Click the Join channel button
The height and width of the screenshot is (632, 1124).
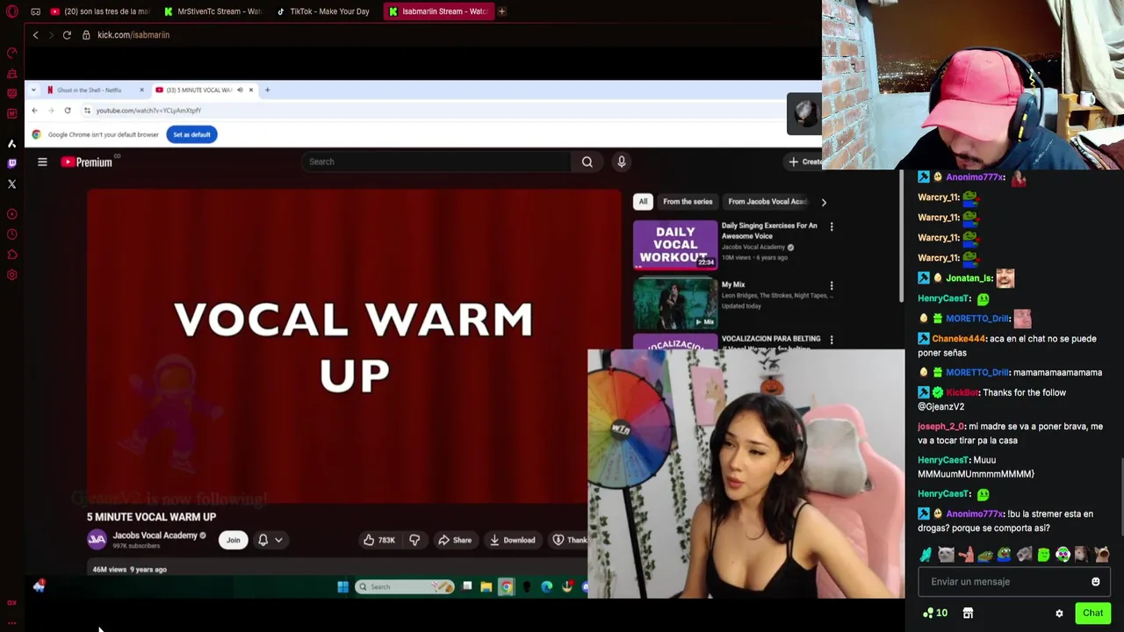pos(233,540)
